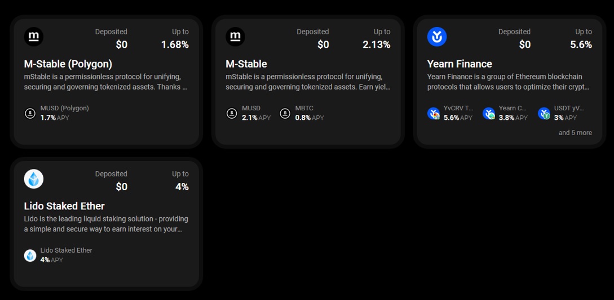Open the Yearn Finance card title
The height and width of the screenshot is (300, 614).
coord(460,64)
